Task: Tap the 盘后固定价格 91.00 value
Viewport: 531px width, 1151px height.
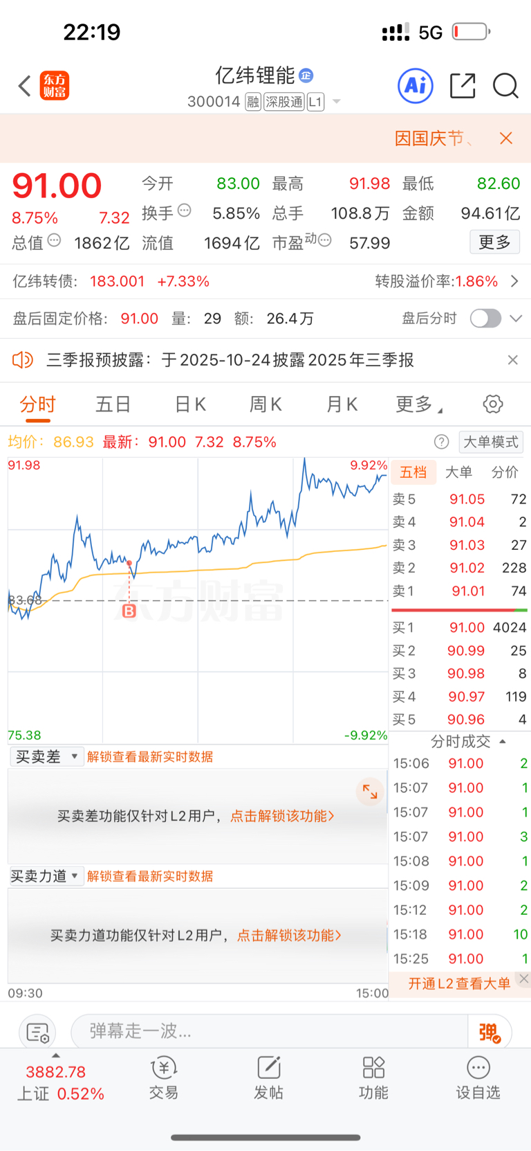Action: click(140, 319)
